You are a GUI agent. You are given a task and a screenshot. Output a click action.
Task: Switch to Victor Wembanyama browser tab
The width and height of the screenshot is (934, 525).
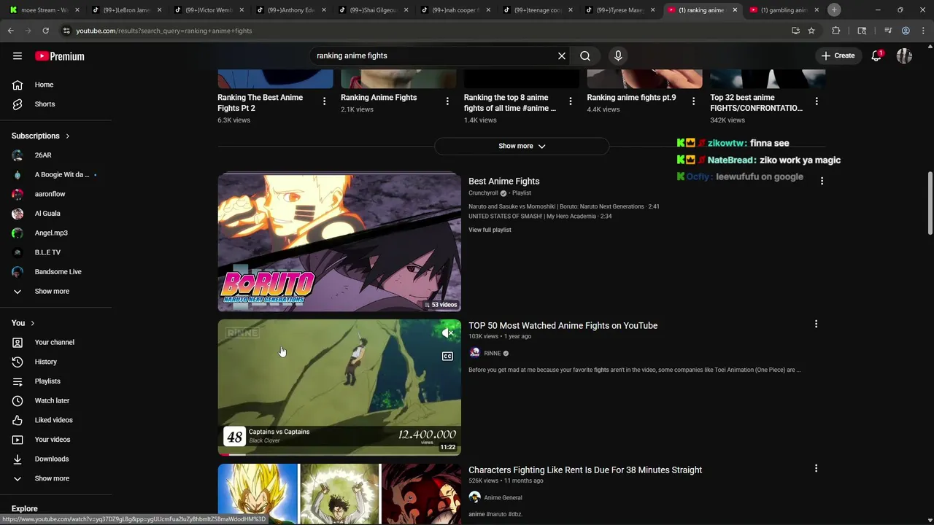(x=208, y=10)
